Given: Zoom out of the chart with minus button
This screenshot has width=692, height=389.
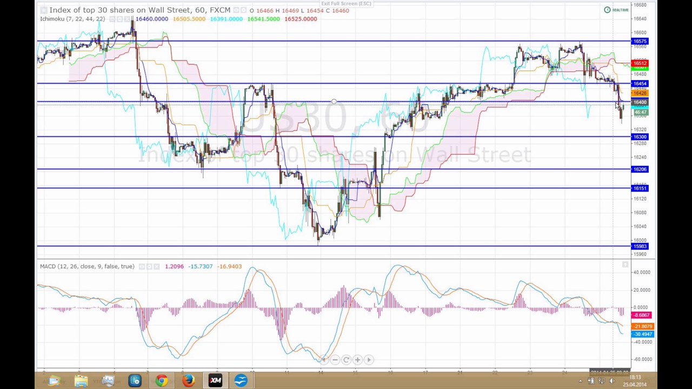Looking at the screenshot, I should (335, 360).
